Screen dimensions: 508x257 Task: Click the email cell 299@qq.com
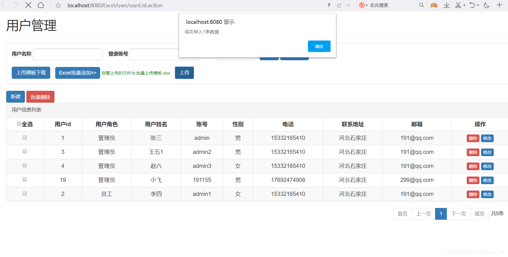417,180
